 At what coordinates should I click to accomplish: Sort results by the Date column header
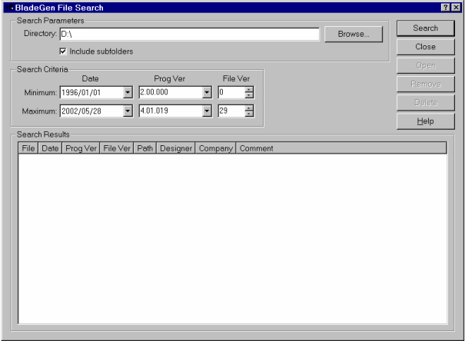51,148
